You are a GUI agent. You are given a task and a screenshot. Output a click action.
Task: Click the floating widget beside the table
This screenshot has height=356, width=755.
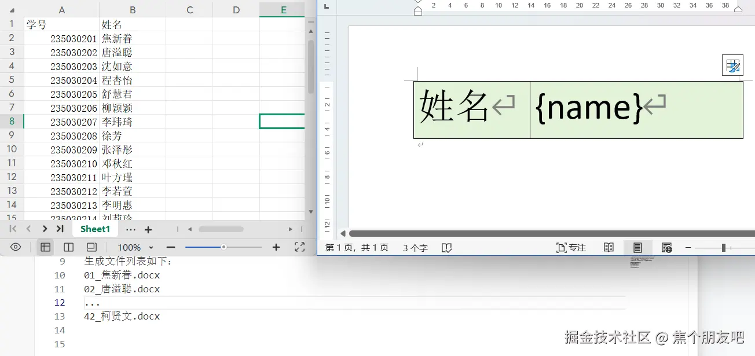(x=733, y=65)
